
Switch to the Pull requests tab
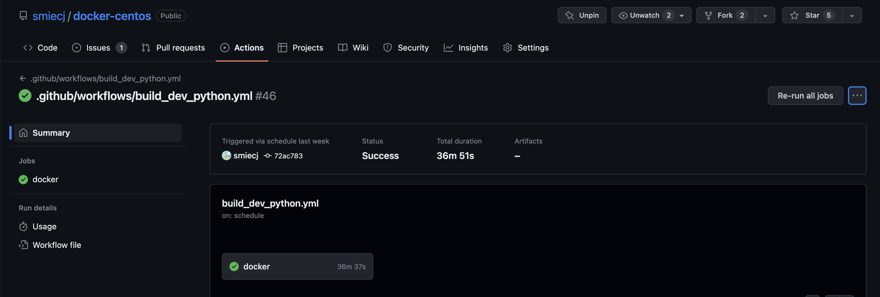[x=174, y=48]
